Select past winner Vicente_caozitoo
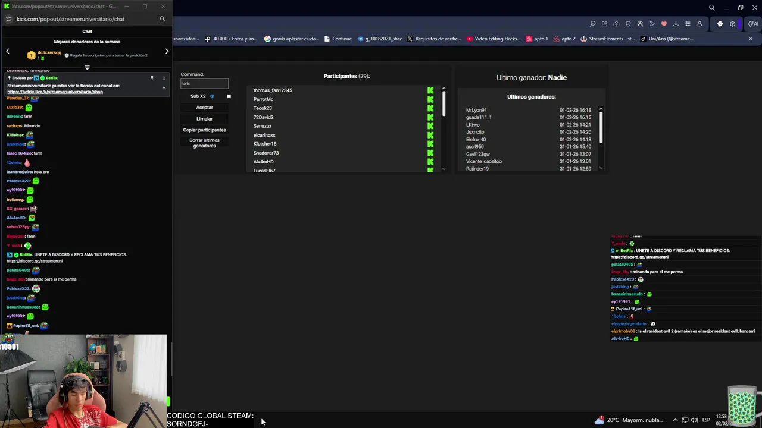762x428 pixels. point(484,161)
